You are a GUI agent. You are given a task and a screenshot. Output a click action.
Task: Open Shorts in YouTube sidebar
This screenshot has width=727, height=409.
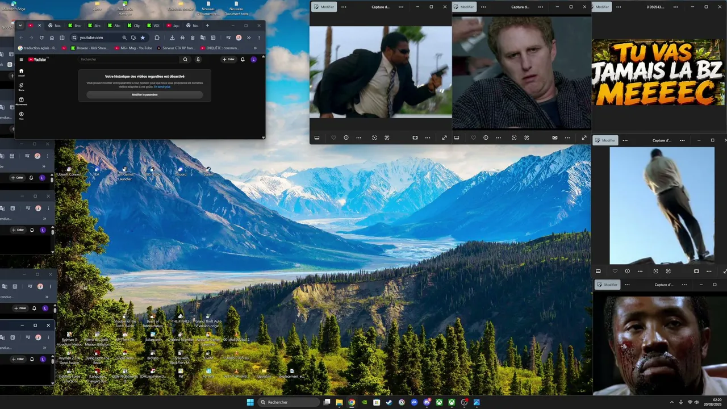coord(21,87)
